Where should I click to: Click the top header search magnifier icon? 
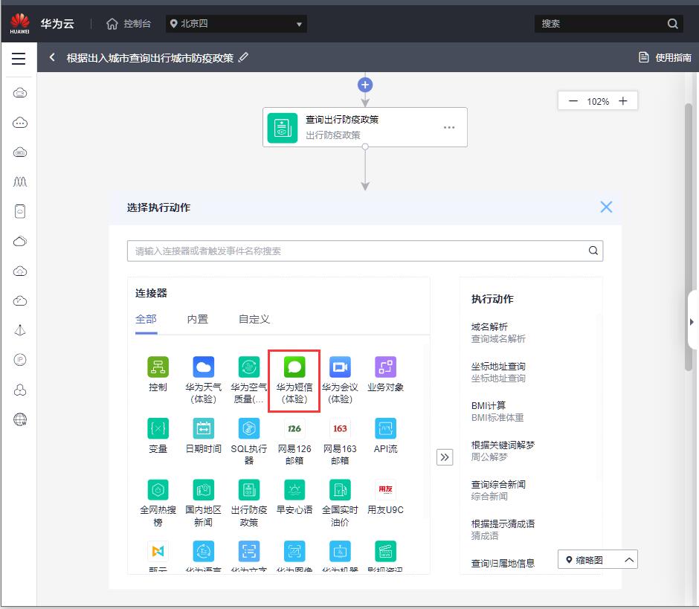[673, 24]
